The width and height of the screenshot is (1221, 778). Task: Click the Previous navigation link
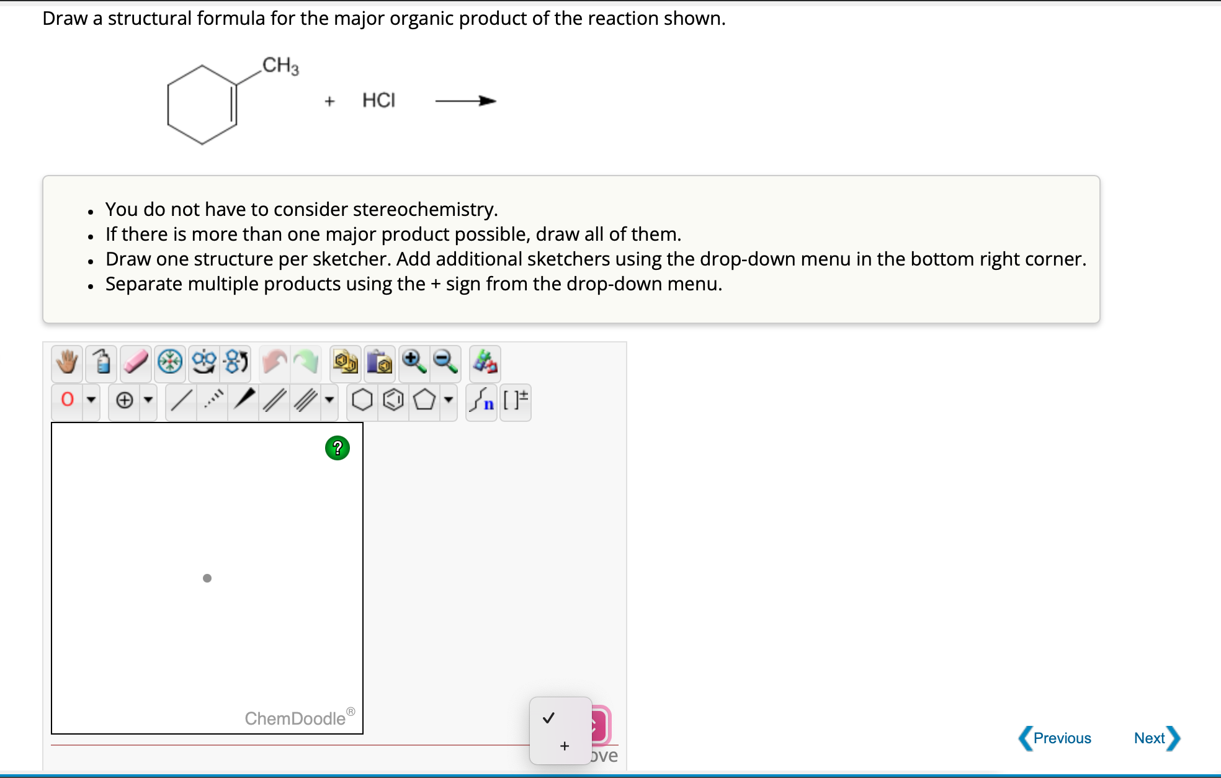point(1063,738)
